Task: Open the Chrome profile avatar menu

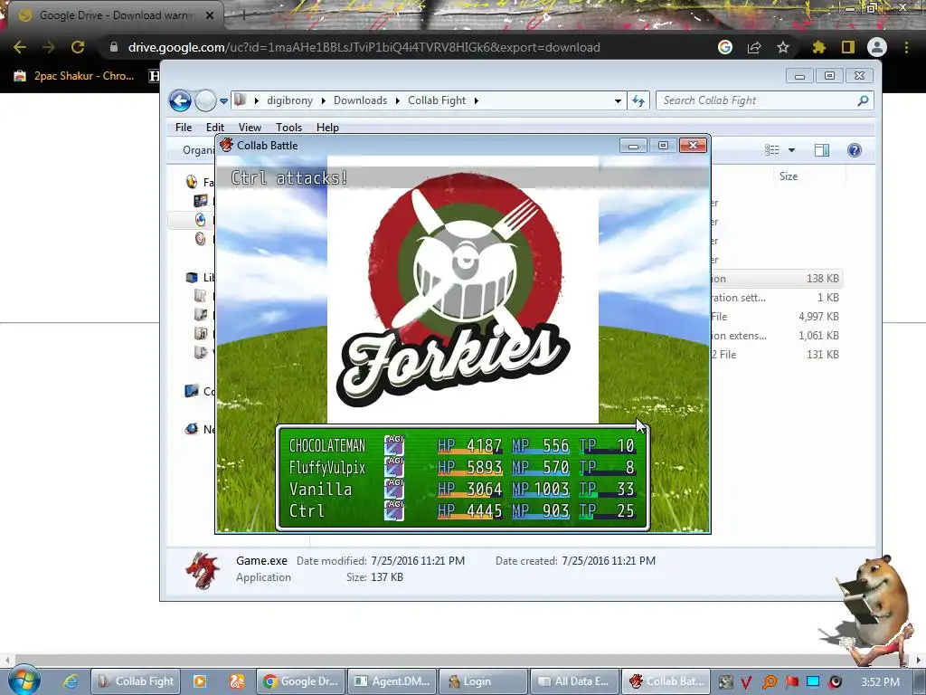Action: 877,47
